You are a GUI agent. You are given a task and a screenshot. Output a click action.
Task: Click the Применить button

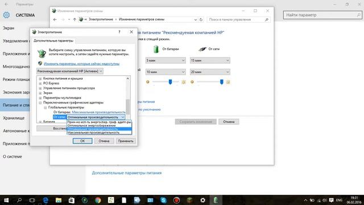pyautogui.click(x=126, y=141)
